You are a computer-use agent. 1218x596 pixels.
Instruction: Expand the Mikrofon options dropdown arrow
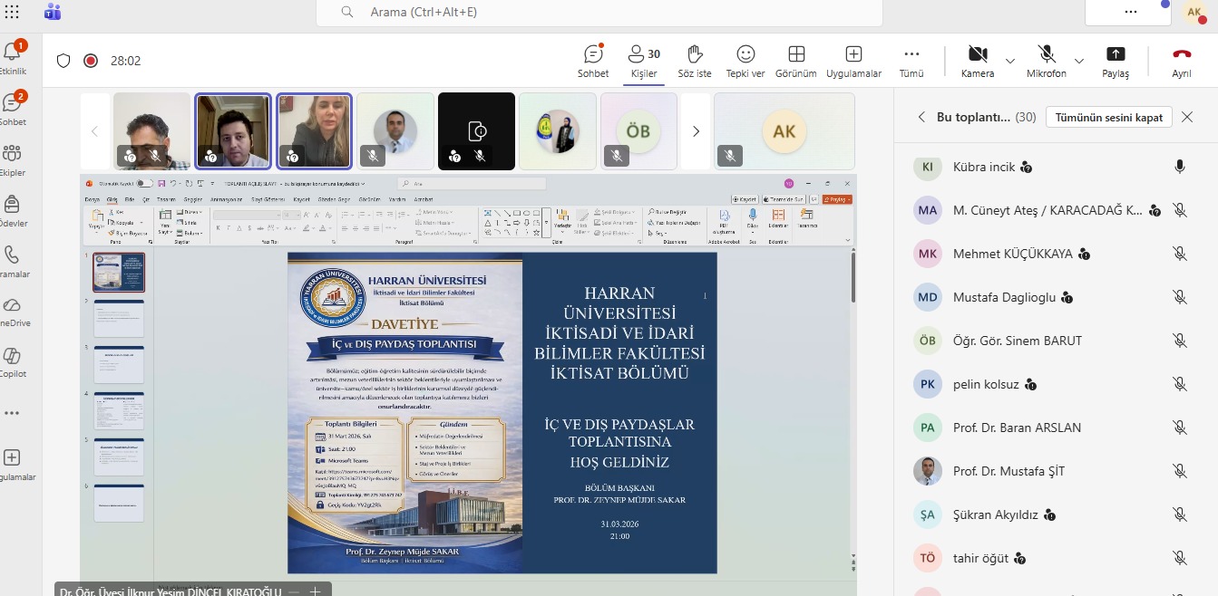click(1079, 61)
